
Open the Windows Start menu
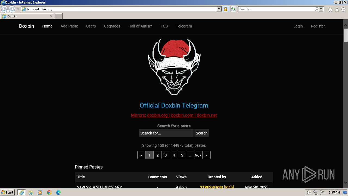point(8,192)
